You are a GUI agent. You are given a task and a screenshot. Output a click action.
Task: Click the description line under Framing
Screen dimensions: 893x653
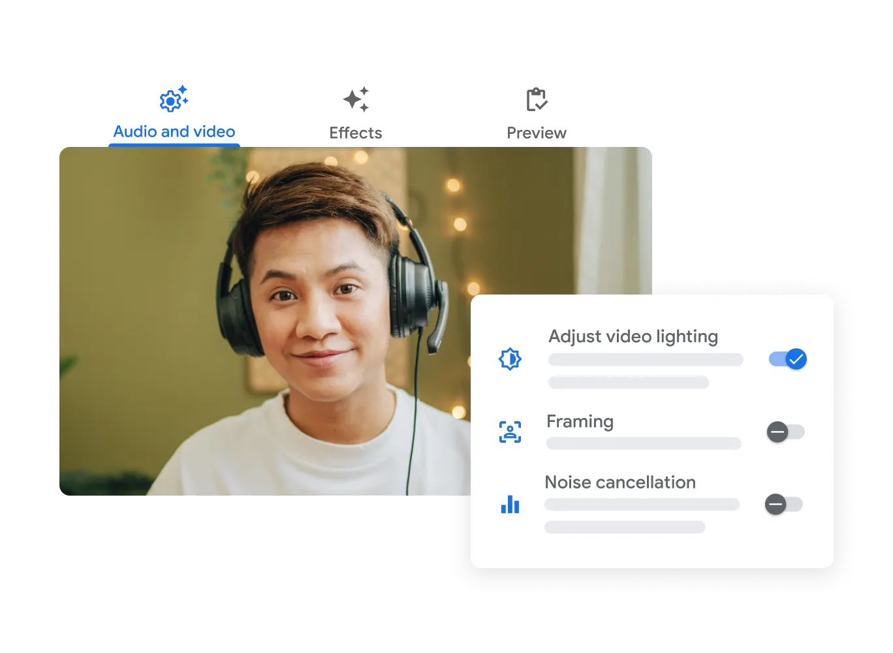pos(644,444)
